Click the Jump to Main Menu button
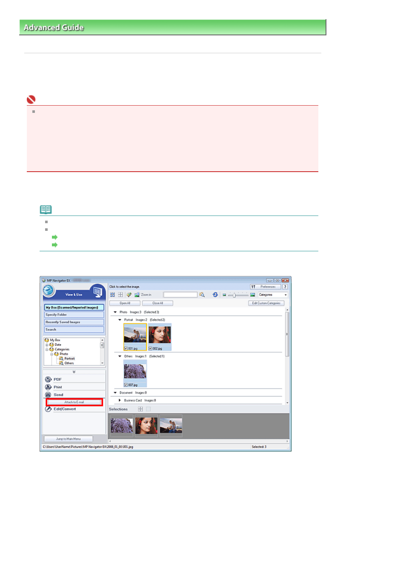This screenshot has height=575, width=406. 68,439
